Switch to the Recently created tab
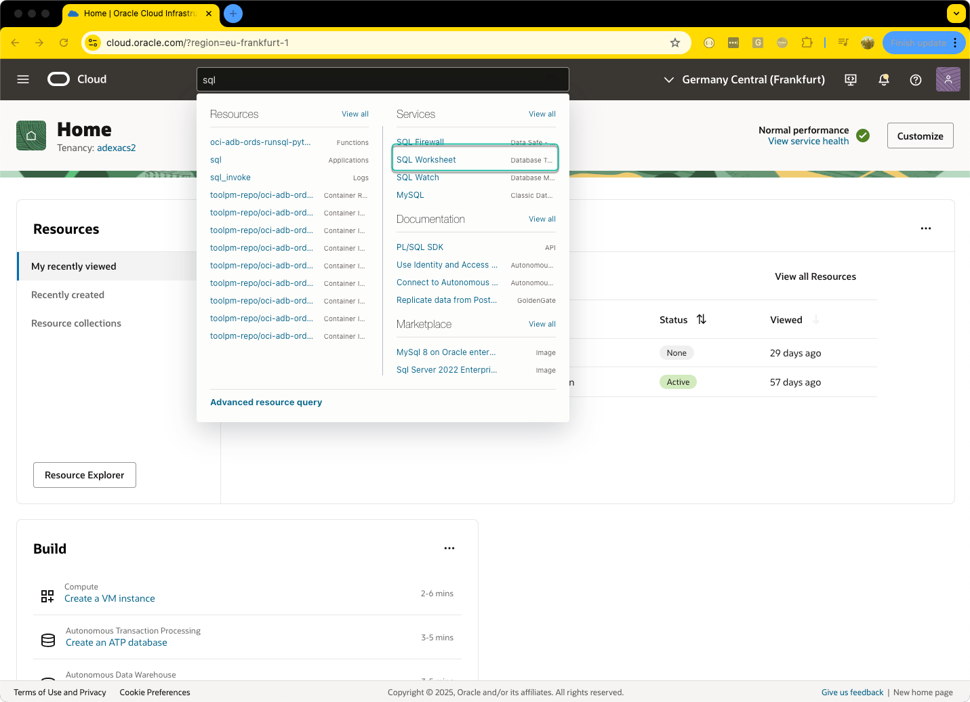Screen dimensions: 970x702 tap(68, 295)
